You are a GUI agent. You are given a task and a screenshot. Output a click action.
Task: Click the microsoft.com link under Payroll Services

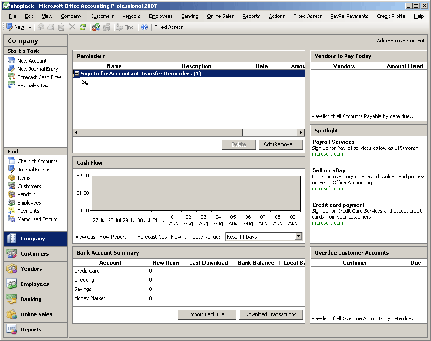[328, 154]
